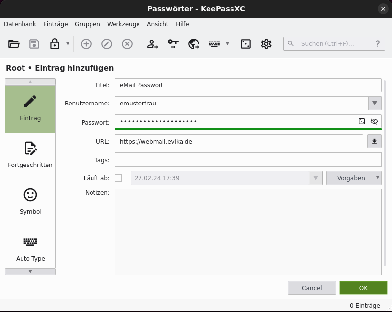The image size is (392, 312).
Task: Delete entry x circle icon
Action: (127, 44)
